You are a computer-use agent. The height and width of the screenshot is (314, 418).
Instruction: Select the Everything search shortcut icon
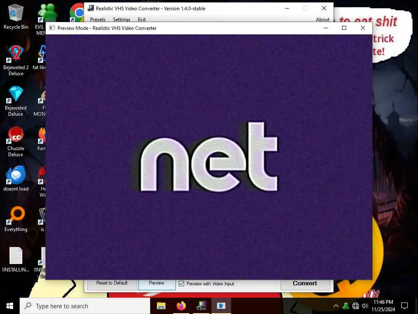16,220
